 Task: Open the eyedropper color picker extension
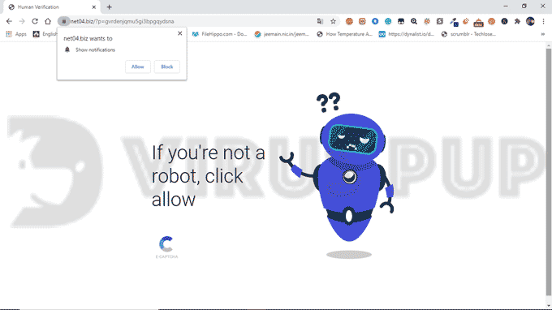click(x=454, y=22)
